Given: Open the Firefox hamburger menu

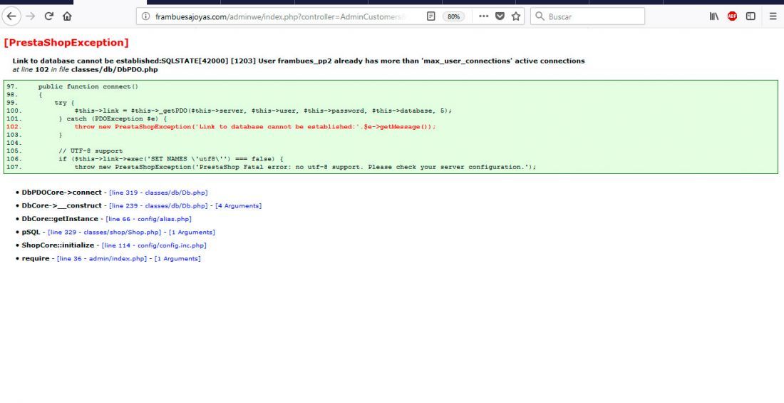Looking at the screenshot, I should coord(773,16).
